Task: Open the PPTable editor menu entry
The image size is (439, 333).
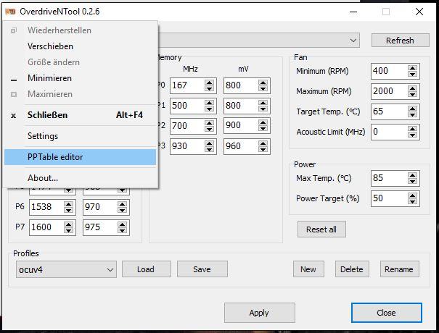Action: (x=80, y=157)
